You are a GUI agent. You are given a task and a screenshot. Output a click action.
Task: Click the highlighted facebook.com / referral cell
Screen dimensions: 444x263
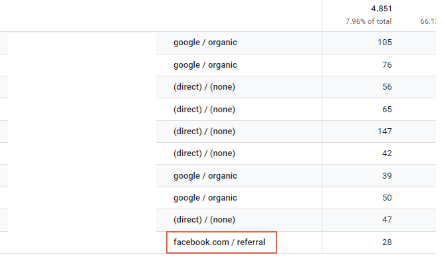221,242
